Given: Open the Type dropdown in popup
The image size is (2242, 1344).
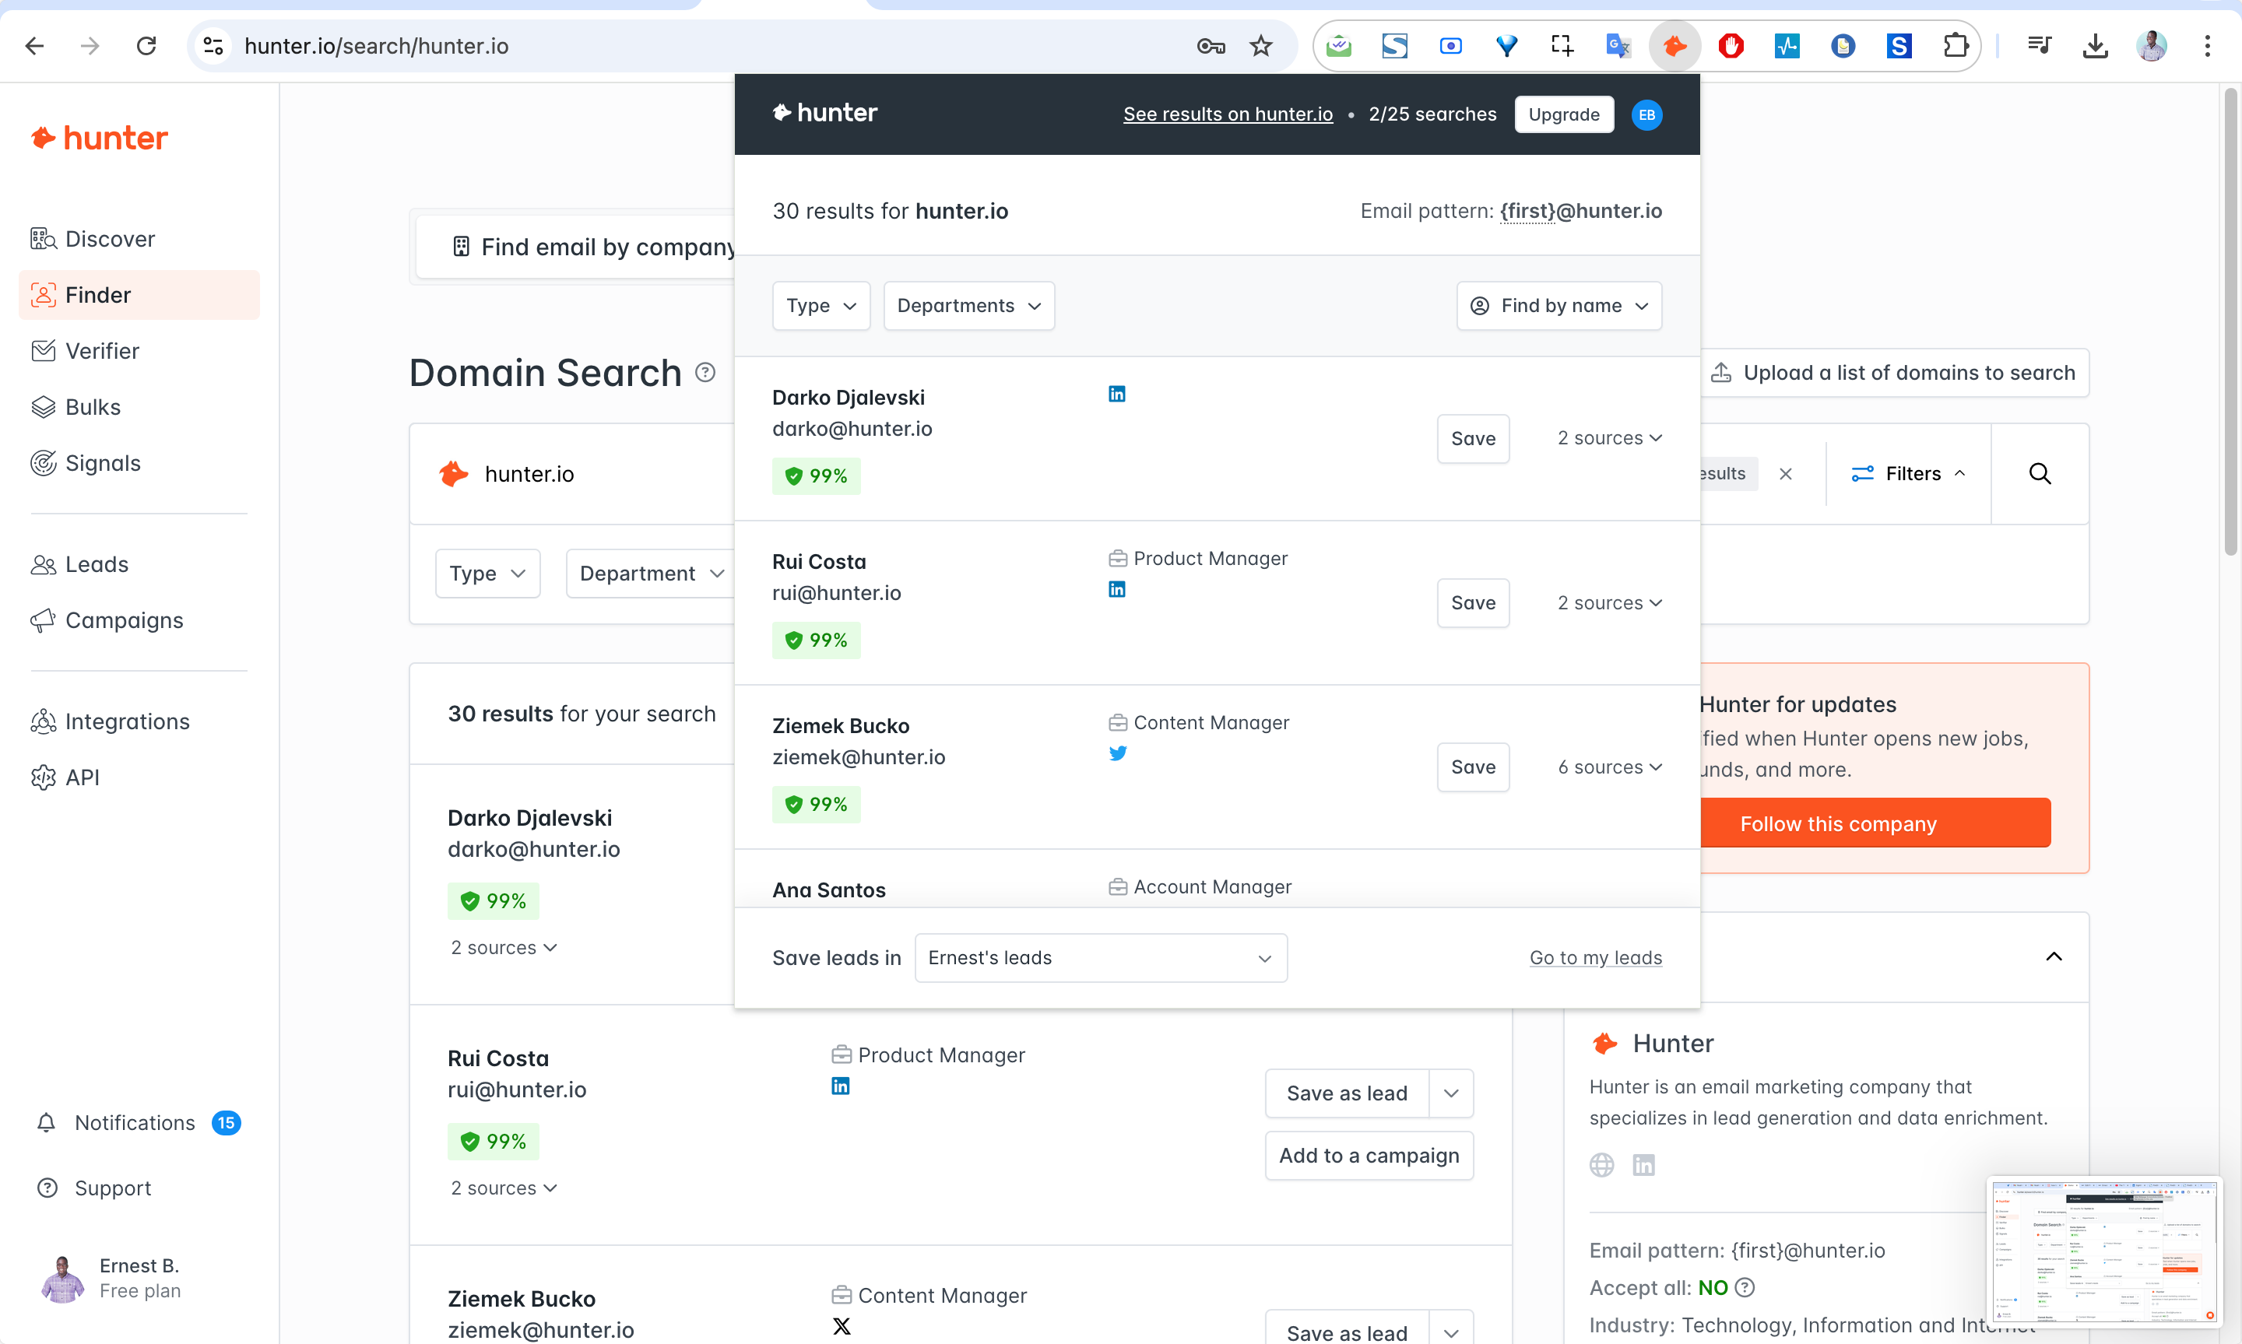Looking at the screenshot, I should coord(821,306).
